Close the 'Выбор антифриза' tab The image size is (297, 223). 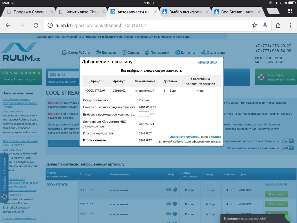(x=207, y=12)
